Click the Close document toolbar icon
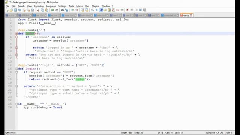 24,10
